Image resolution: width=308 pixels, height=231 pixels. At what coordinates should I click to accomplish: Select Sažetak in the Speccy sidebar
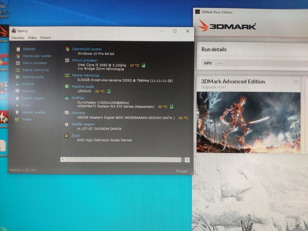29,49
